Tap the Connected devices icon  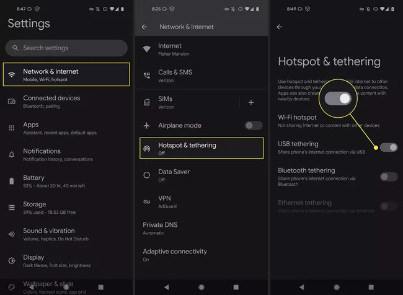(12, 102)
